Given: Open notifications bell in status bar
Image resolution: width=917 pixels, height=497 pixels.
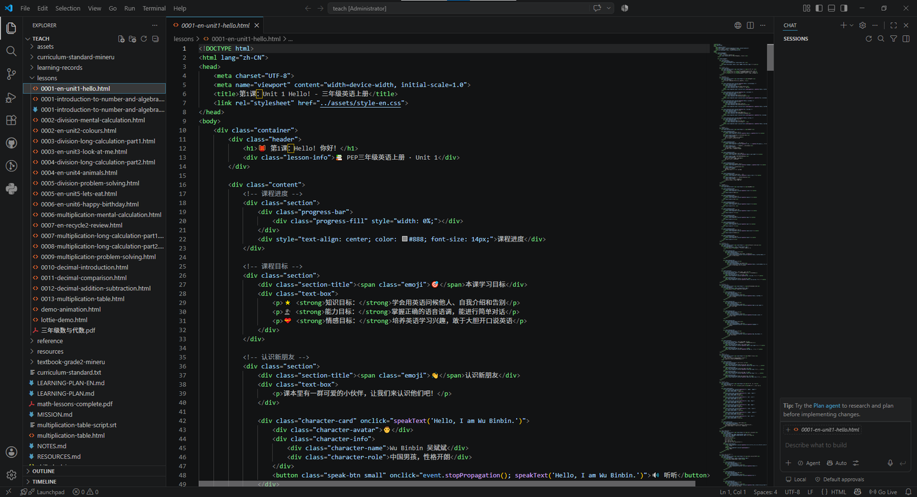Looking at the screenshot, I should point(908,492).
